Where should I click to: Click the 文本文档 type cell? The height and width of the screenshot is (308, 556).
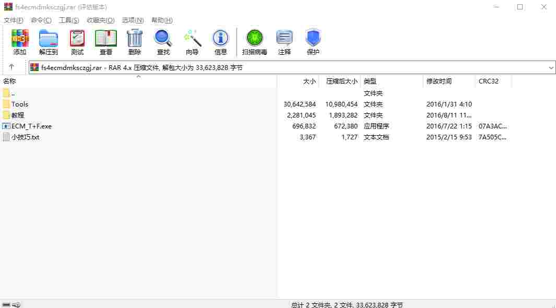click(x=376, y=137)
